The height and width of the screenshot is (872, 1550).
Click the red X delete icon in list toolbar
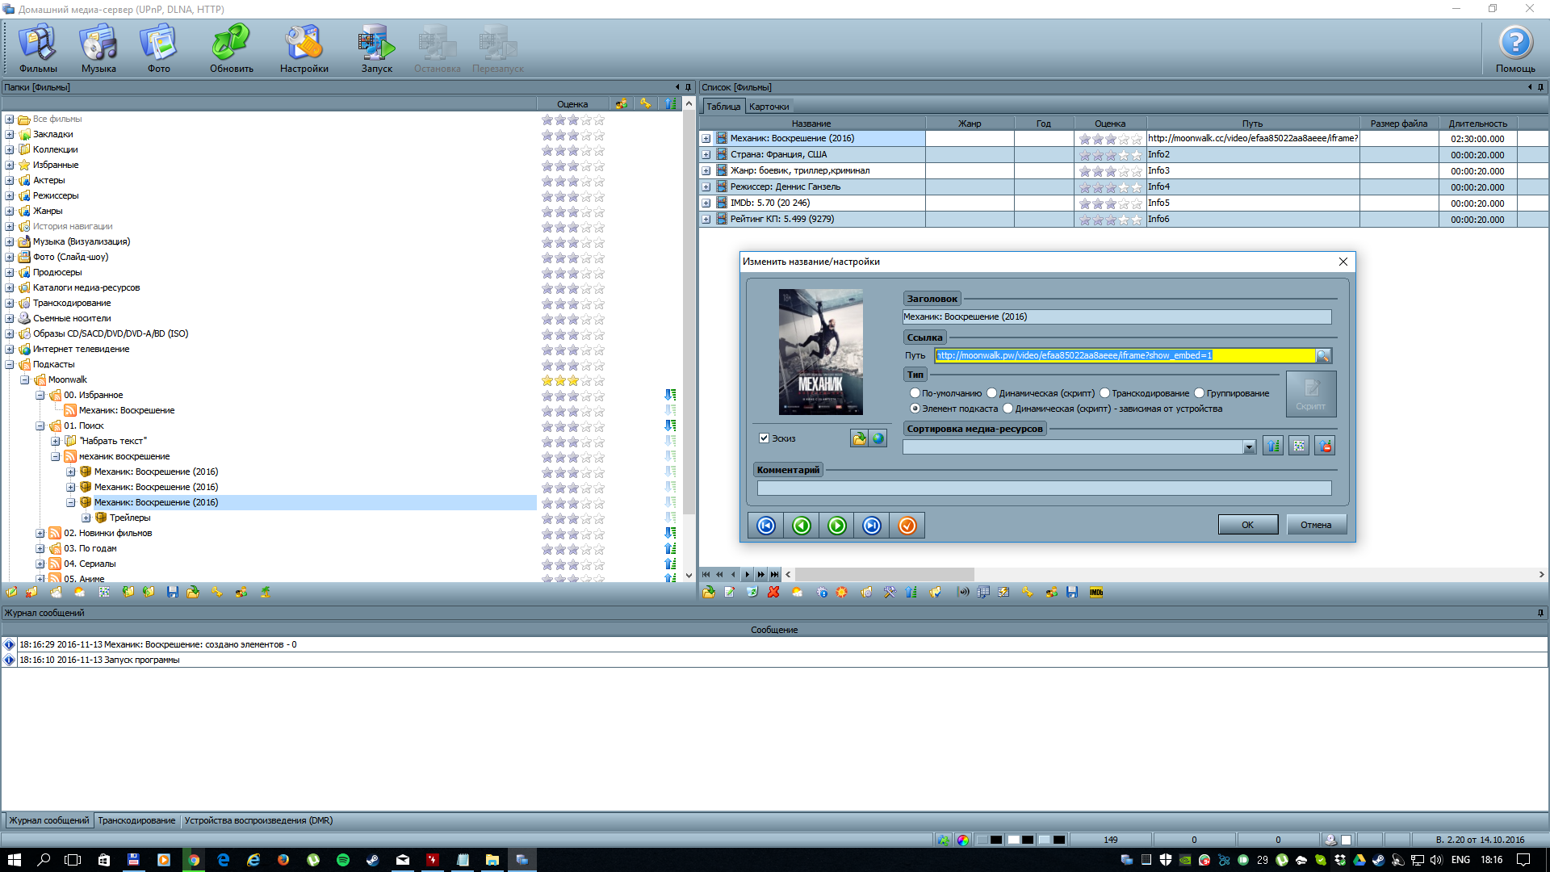773,593
